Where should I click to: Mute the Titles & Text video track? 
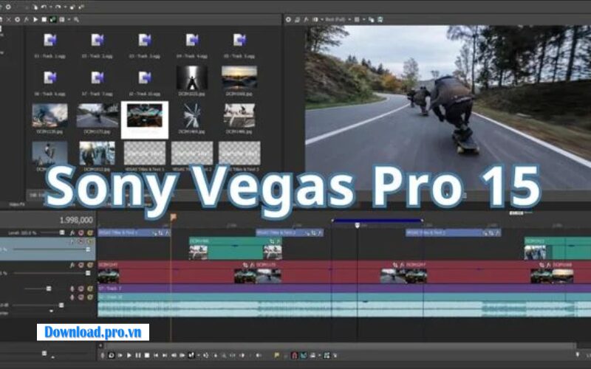pyautogui.click(x=81, y=232)
